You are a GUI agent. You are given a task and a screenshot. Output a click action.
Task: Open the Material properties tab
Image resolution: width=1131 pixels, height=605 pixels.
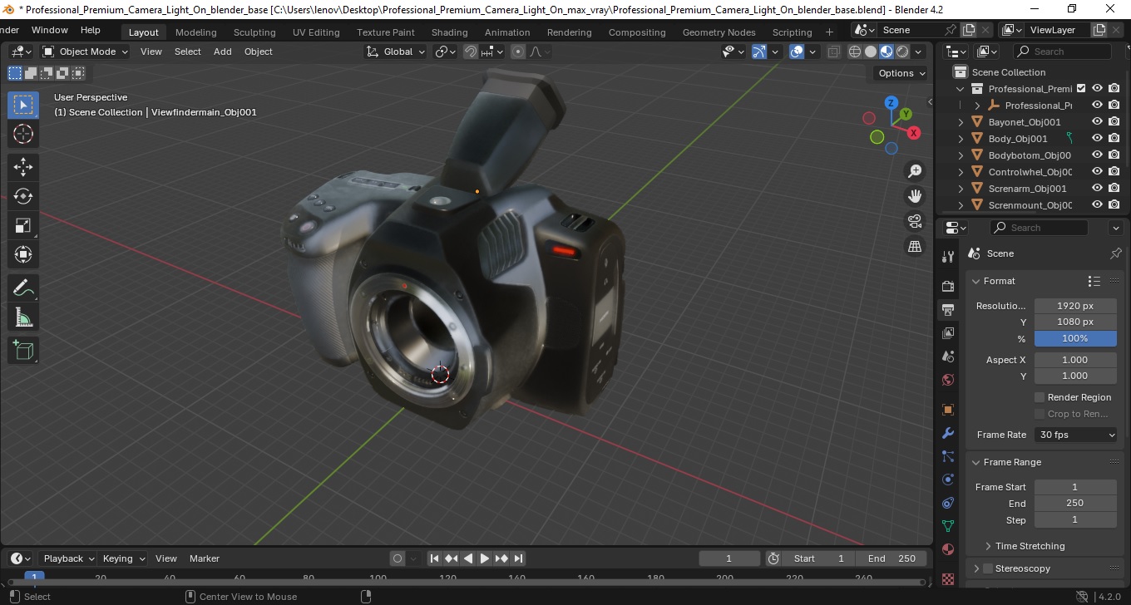click(948, 549)
